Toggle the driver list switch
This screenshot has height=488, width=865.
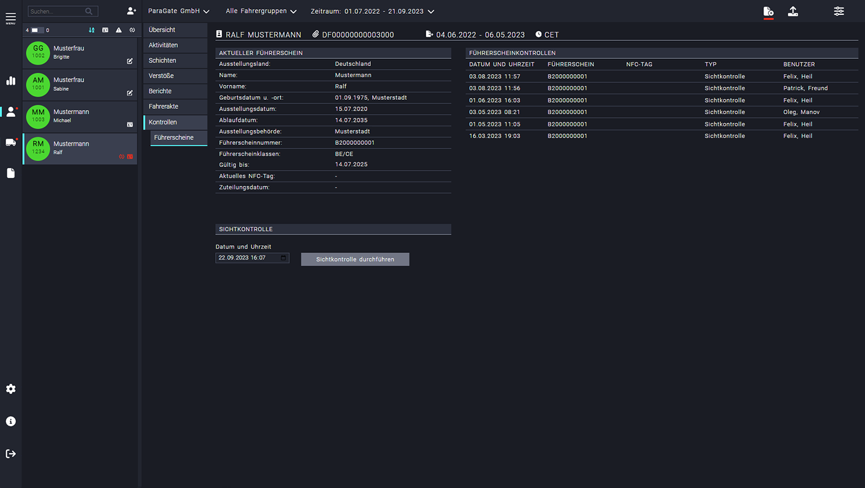click(37, 30)
